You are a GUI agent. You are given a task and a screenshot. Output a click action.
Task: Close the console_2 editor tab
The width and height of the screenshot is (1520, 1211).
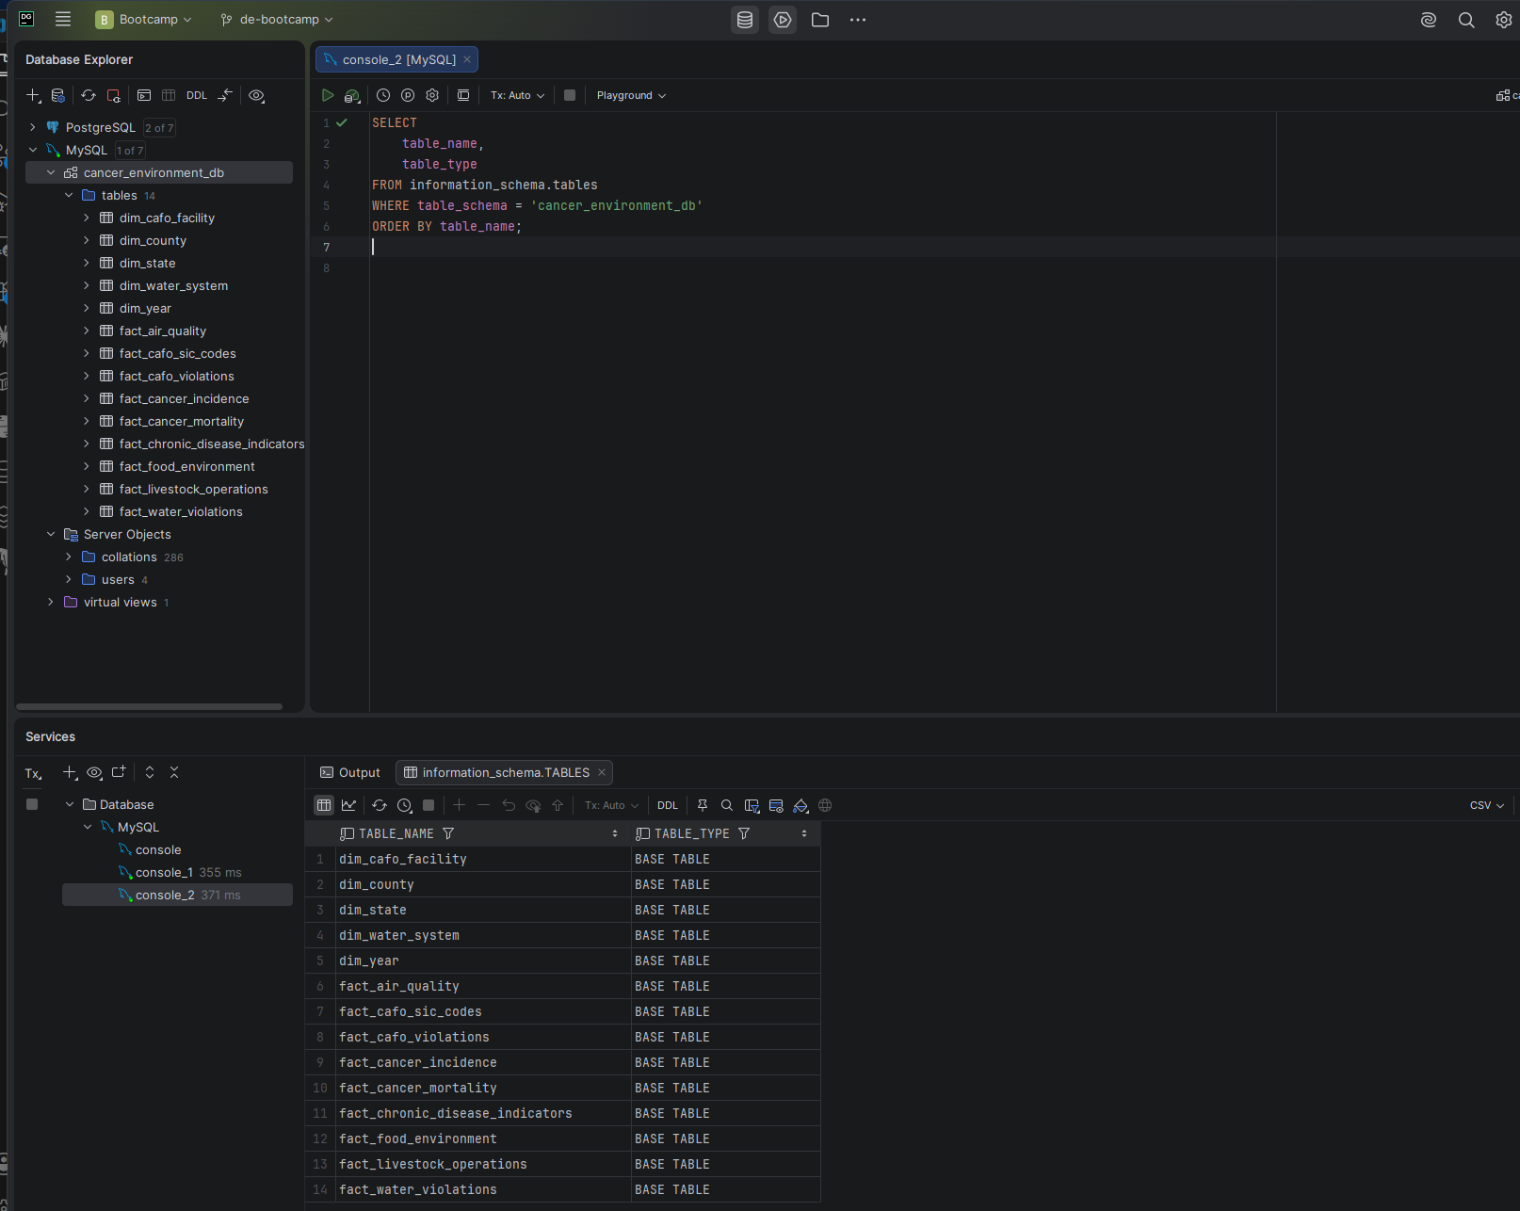tap(467, 59)
